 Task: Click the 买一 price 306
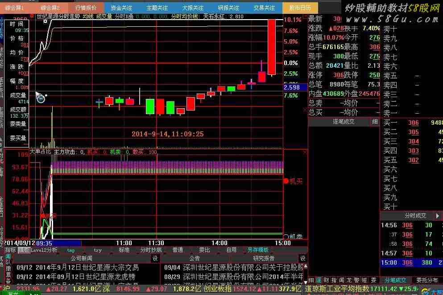click(414, 123)
